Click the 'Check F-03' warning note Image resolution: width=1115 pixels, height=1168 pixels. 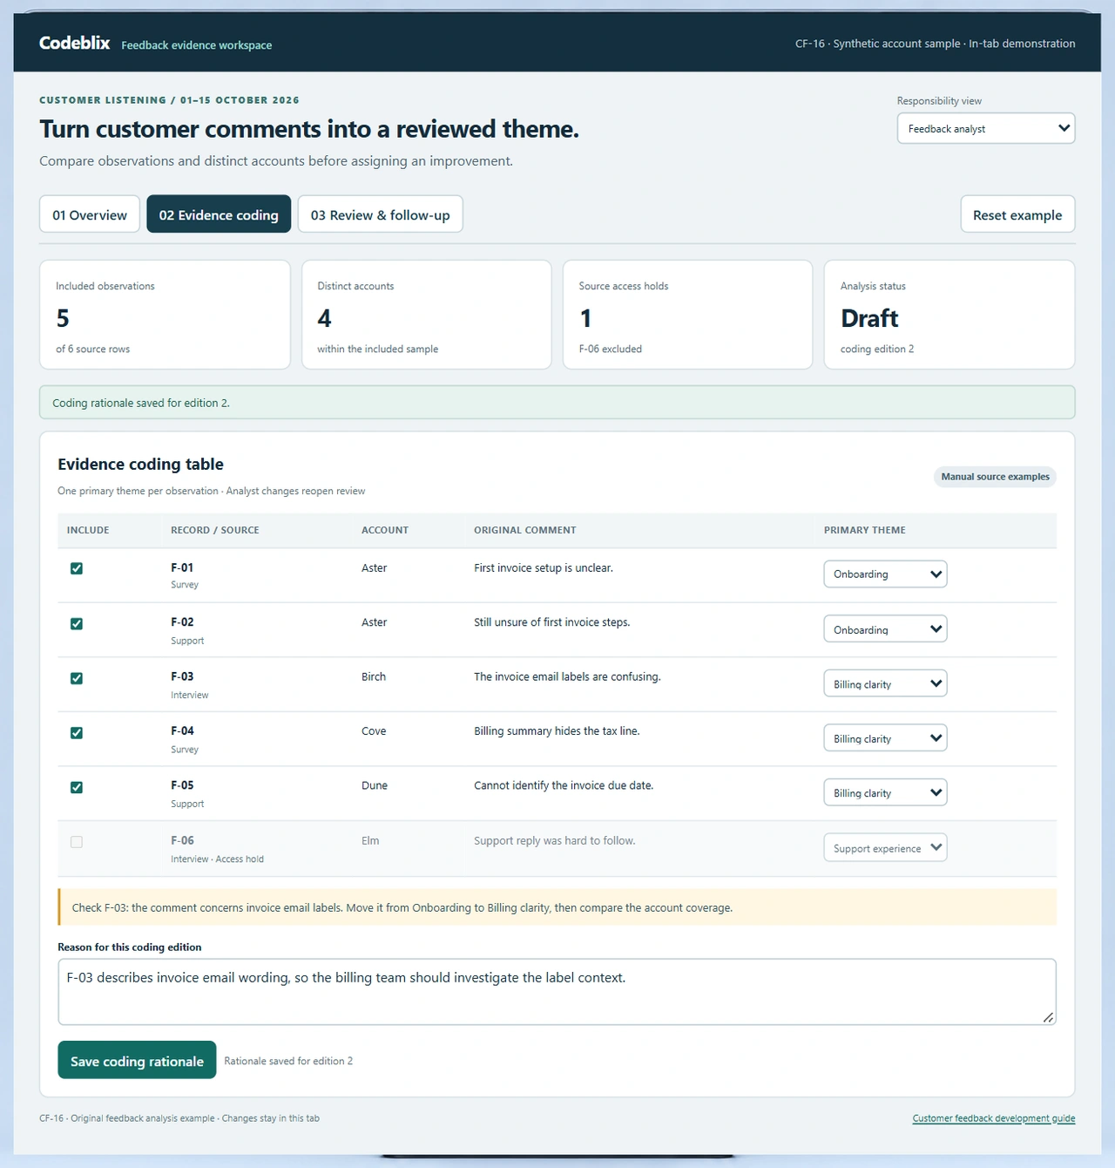tap(557, 907)
